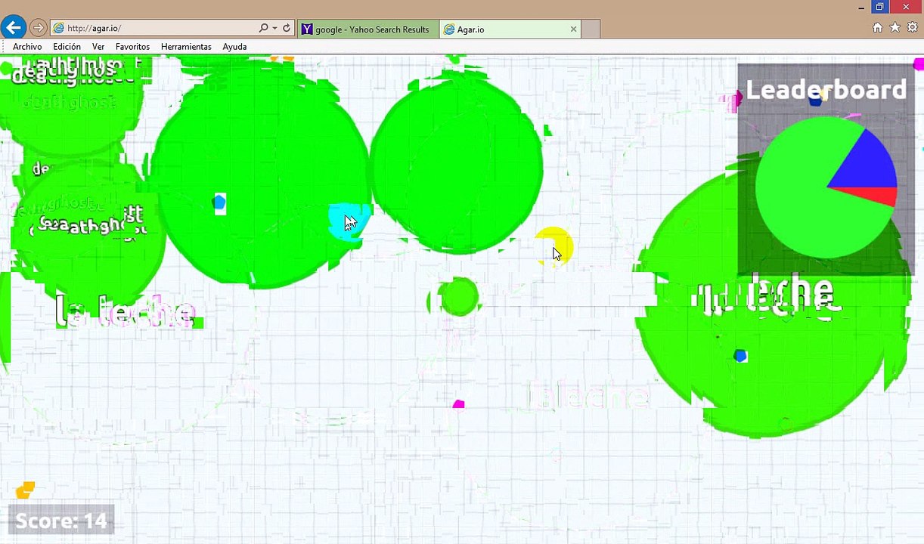The height and width of the screenshot is (544, 924).
Task: Open the address bar dropdown arrow
Action: (274, 28)
